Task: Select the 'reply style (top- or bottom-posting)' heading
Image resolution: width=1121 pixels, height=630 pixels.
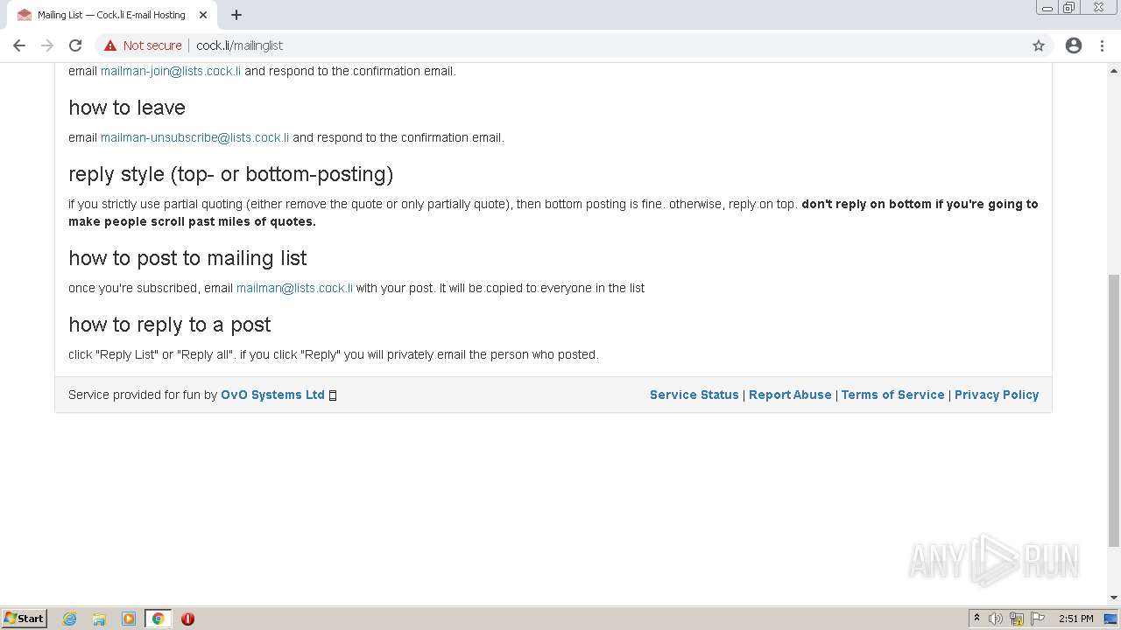Action: coord(230,174)
